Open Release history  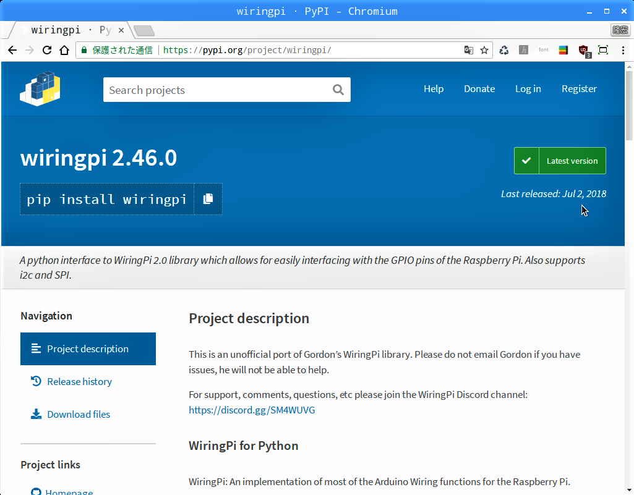tap(79, 381)
